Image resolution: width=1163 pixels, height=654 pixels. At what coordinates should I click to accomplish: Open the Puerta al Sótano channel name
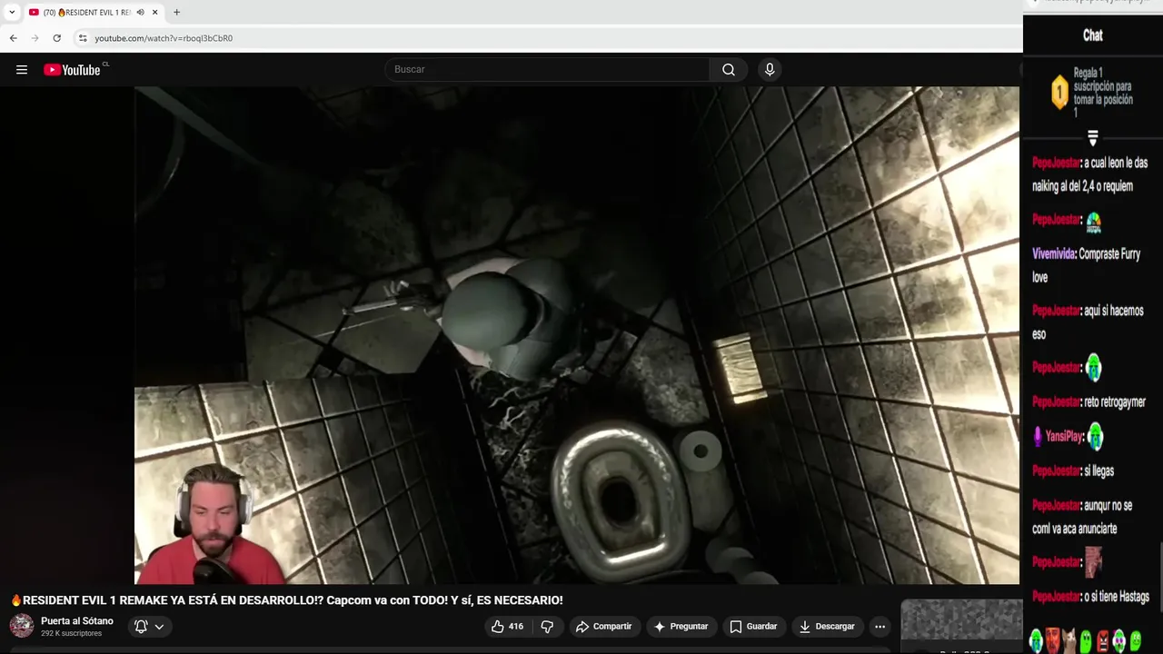point(77,621)
